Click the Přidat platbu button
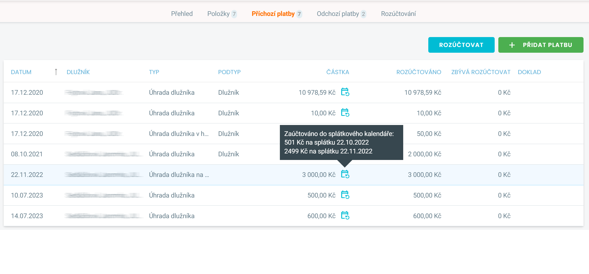589x274 pixels. click(540, 45)
